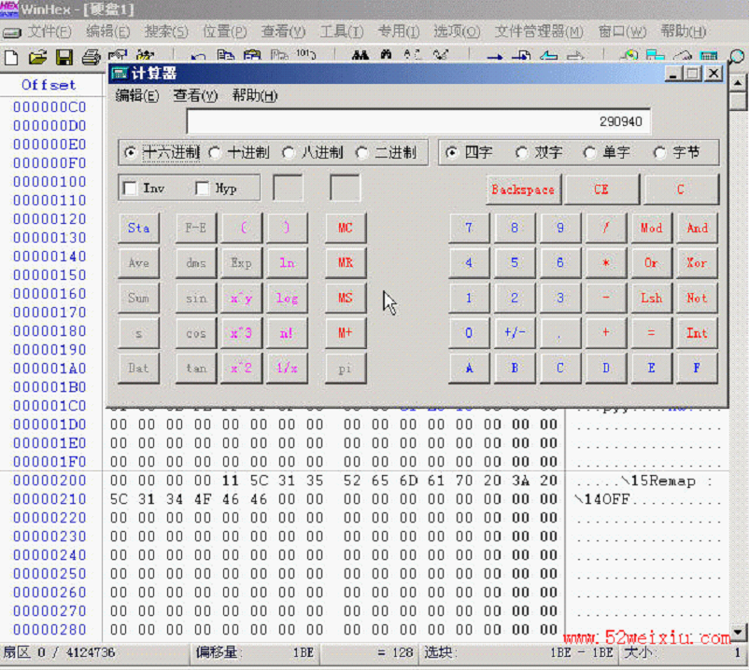The width and height of the screenshot is (749, 670).
Task: Create a new file with the WinHex toolbar icon
Action: click(11, 57)
